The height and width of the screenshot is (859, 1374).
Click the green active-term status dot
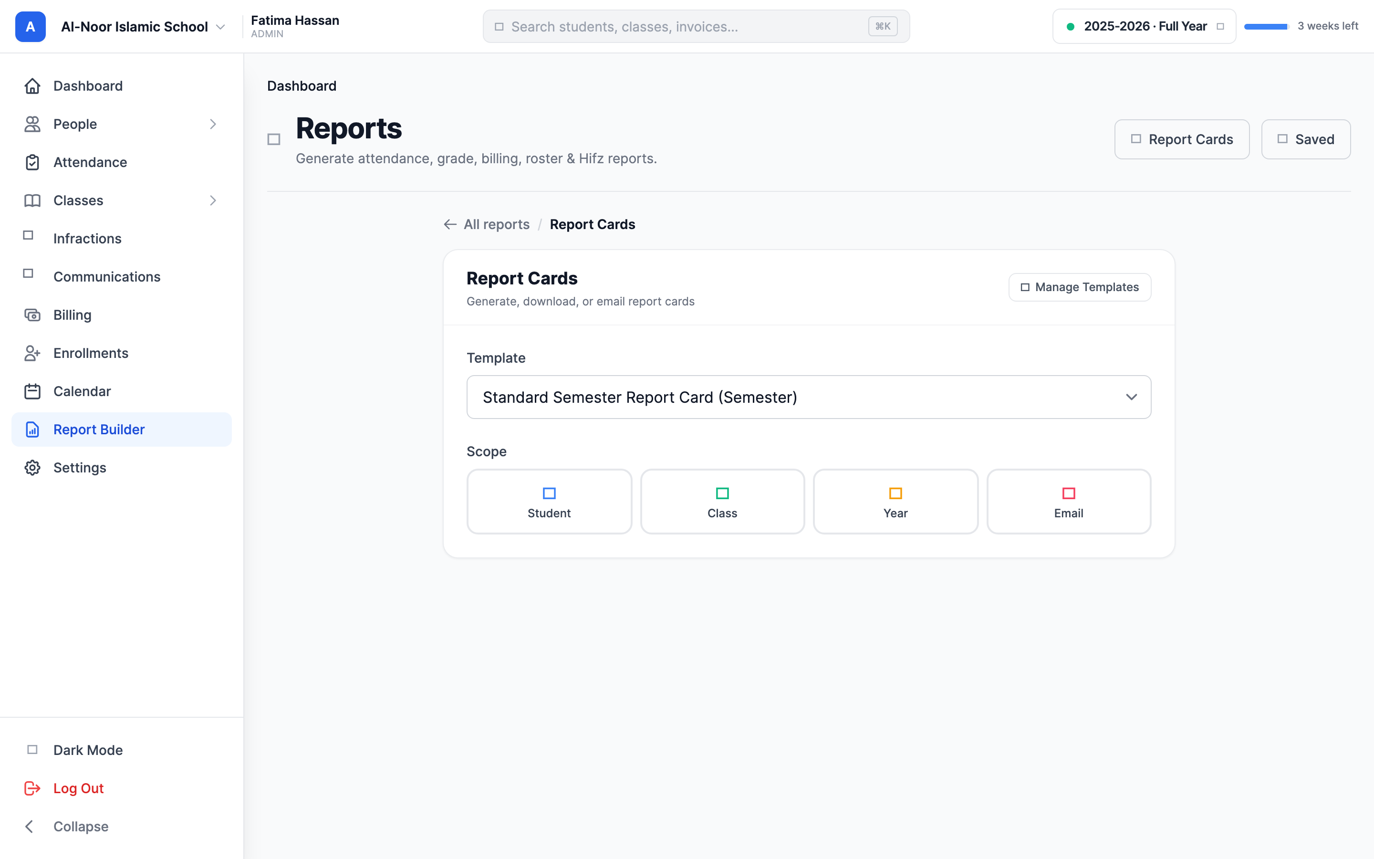click(x=1070, y=27)
